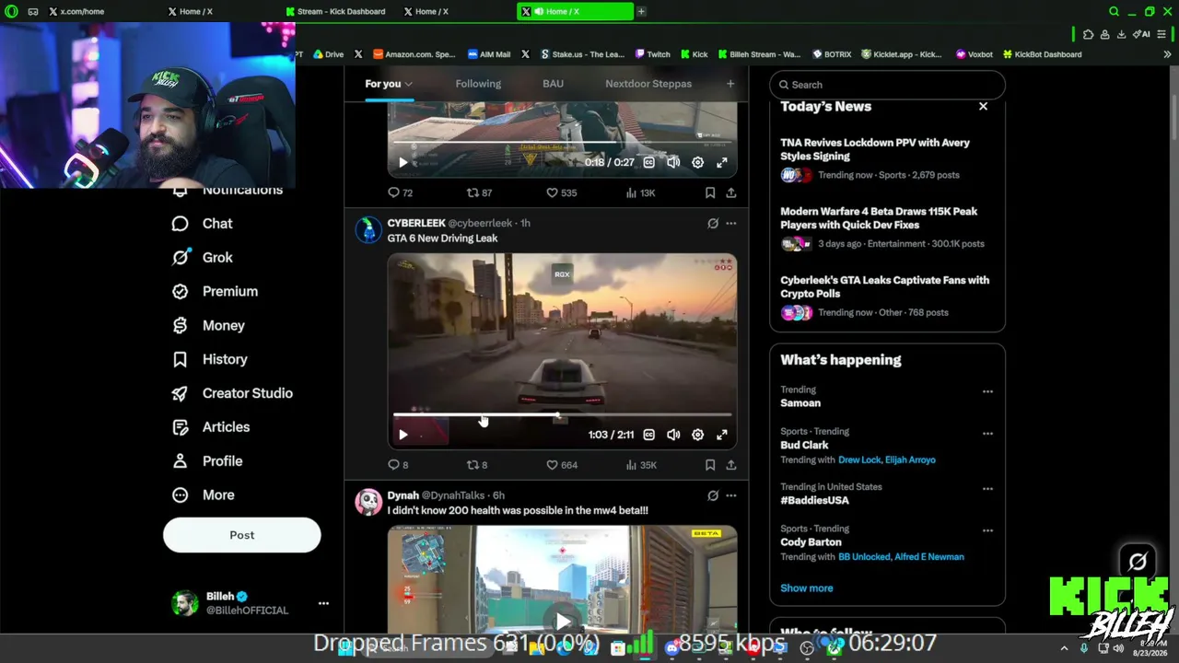Image resolution: width=1179 pixels, height=663 pixels.
Task: Like the post with 535 likes
Action: [562, 192]
